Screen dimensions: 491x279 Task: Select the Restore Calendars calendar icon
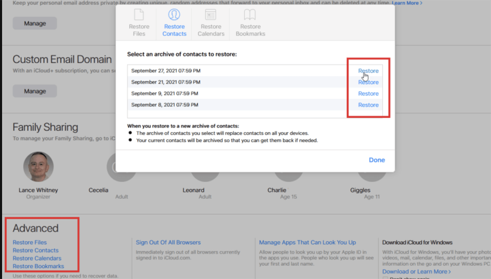(x=211, y=15)
